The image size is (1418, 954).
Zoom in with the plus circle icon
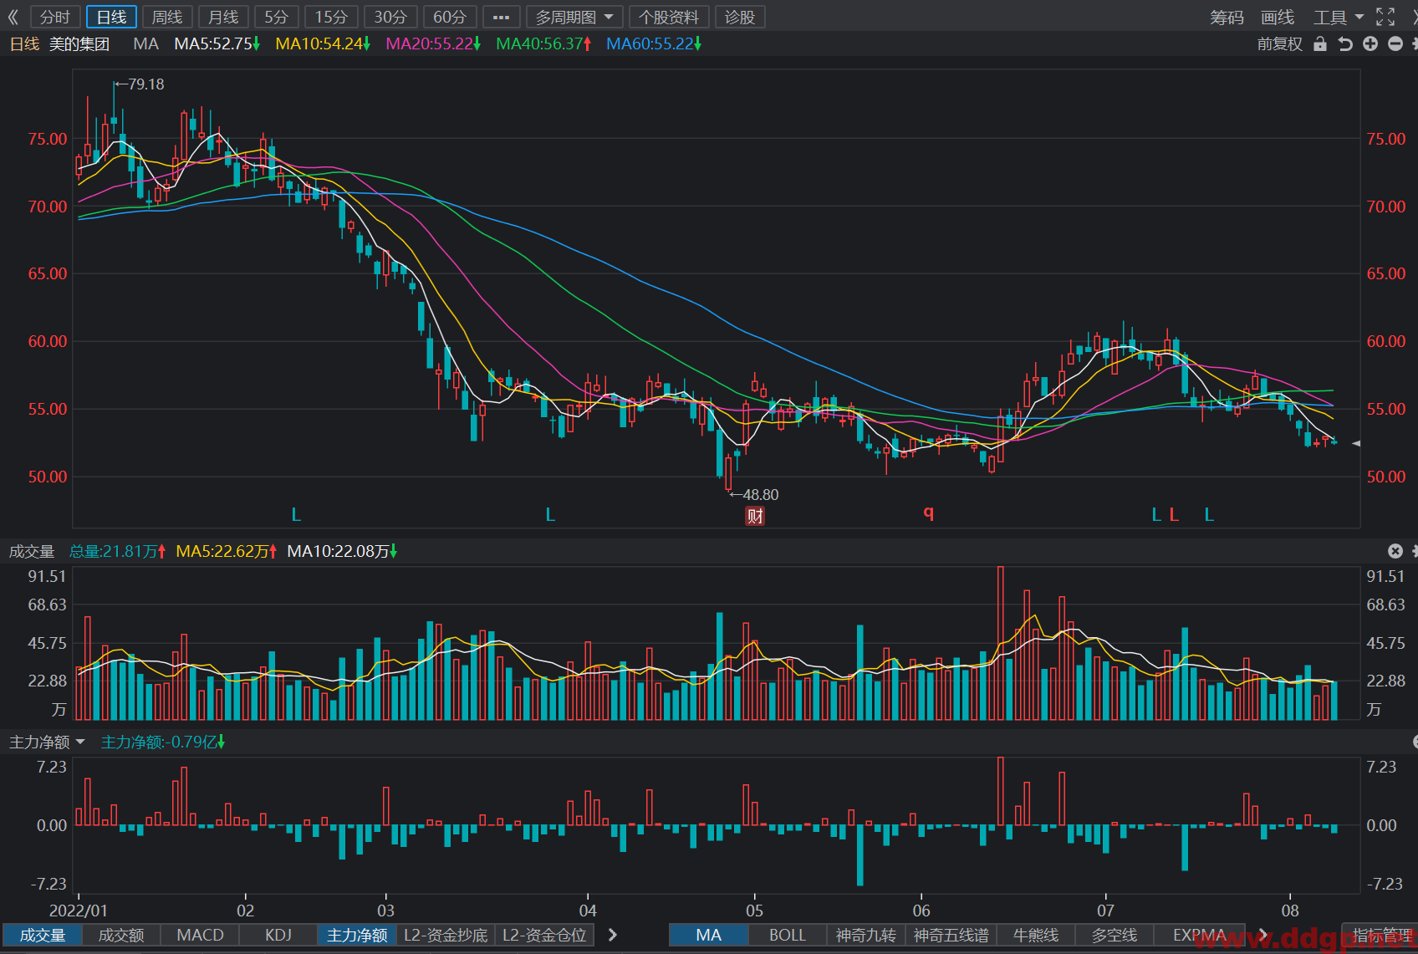pos(1370,44)
